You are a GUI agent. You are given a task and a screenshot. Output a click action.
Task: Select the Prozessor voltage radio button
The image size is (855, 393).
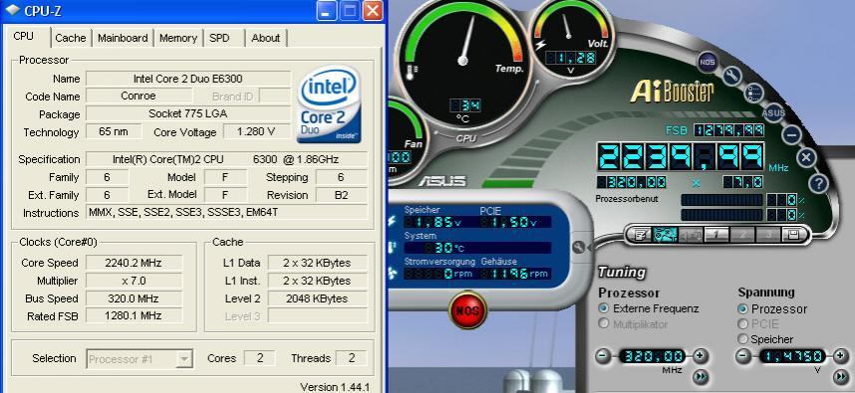(742, 308)
